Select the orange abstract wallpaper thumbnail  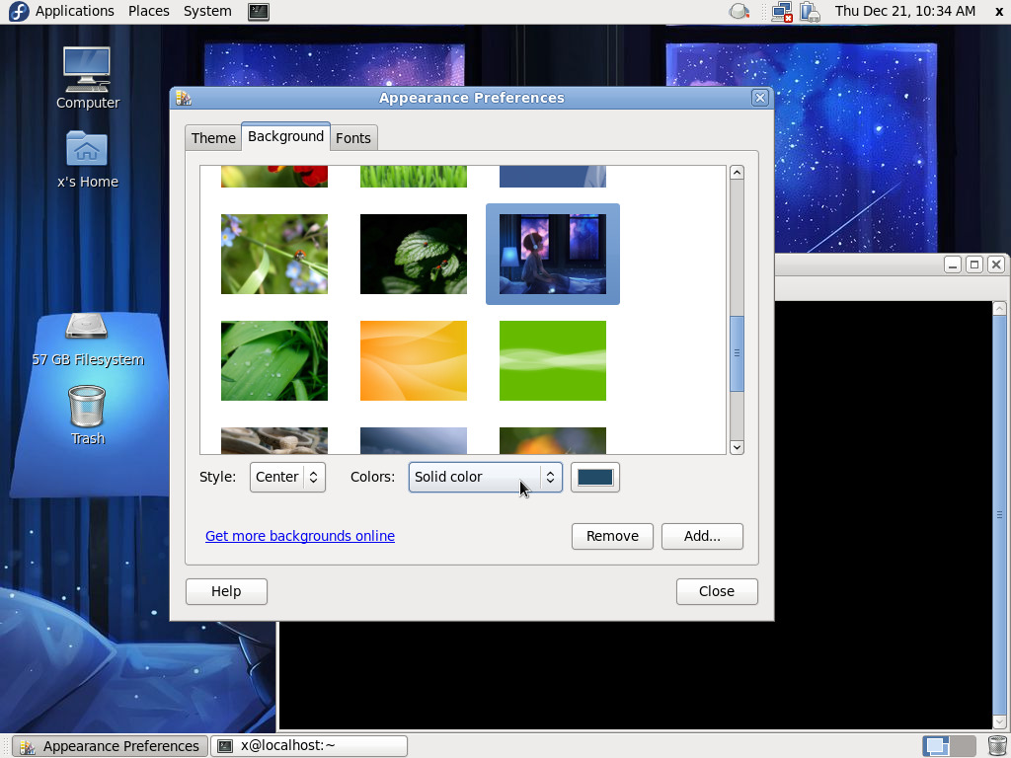point(414,360)
